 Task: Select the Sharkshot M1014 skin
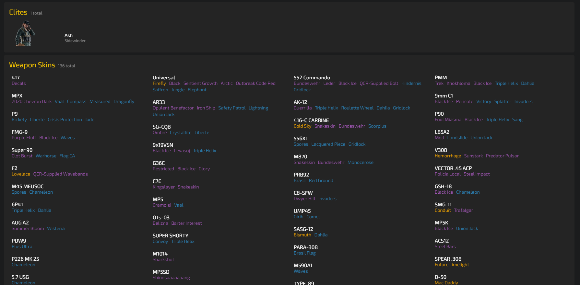[163, 259]
